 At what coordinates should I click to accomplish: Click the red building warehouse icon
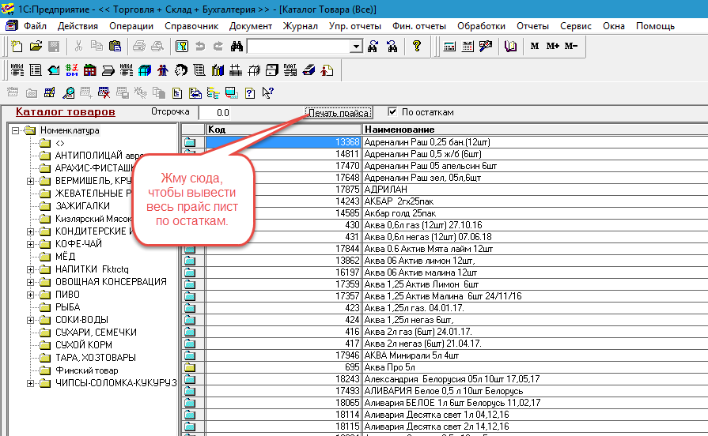pos(90,70)
